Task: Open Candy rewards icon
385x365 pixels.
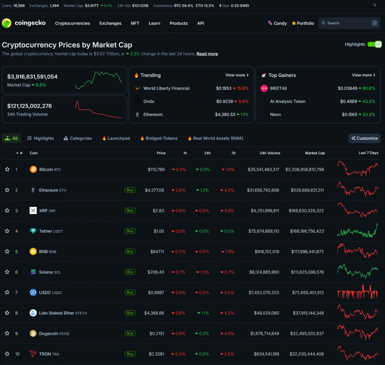Action: pos(270,23)
